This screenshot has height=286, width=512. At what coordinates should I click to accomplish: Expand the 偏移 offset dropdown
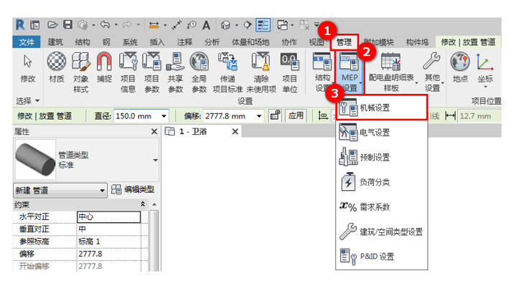260,116
